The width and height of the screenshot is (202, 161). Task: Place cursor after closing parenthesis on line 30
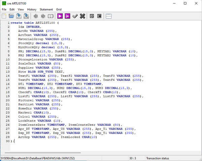[x=12, y=141]
